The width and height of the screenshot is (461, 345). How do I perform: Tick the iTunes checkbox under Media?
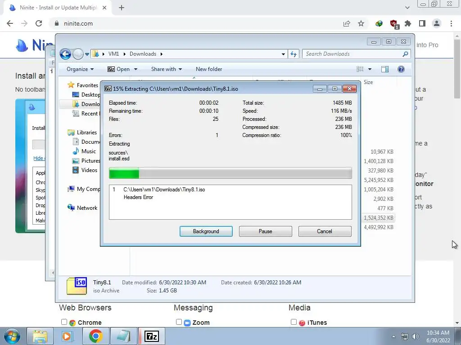click(x=294, y=322)
